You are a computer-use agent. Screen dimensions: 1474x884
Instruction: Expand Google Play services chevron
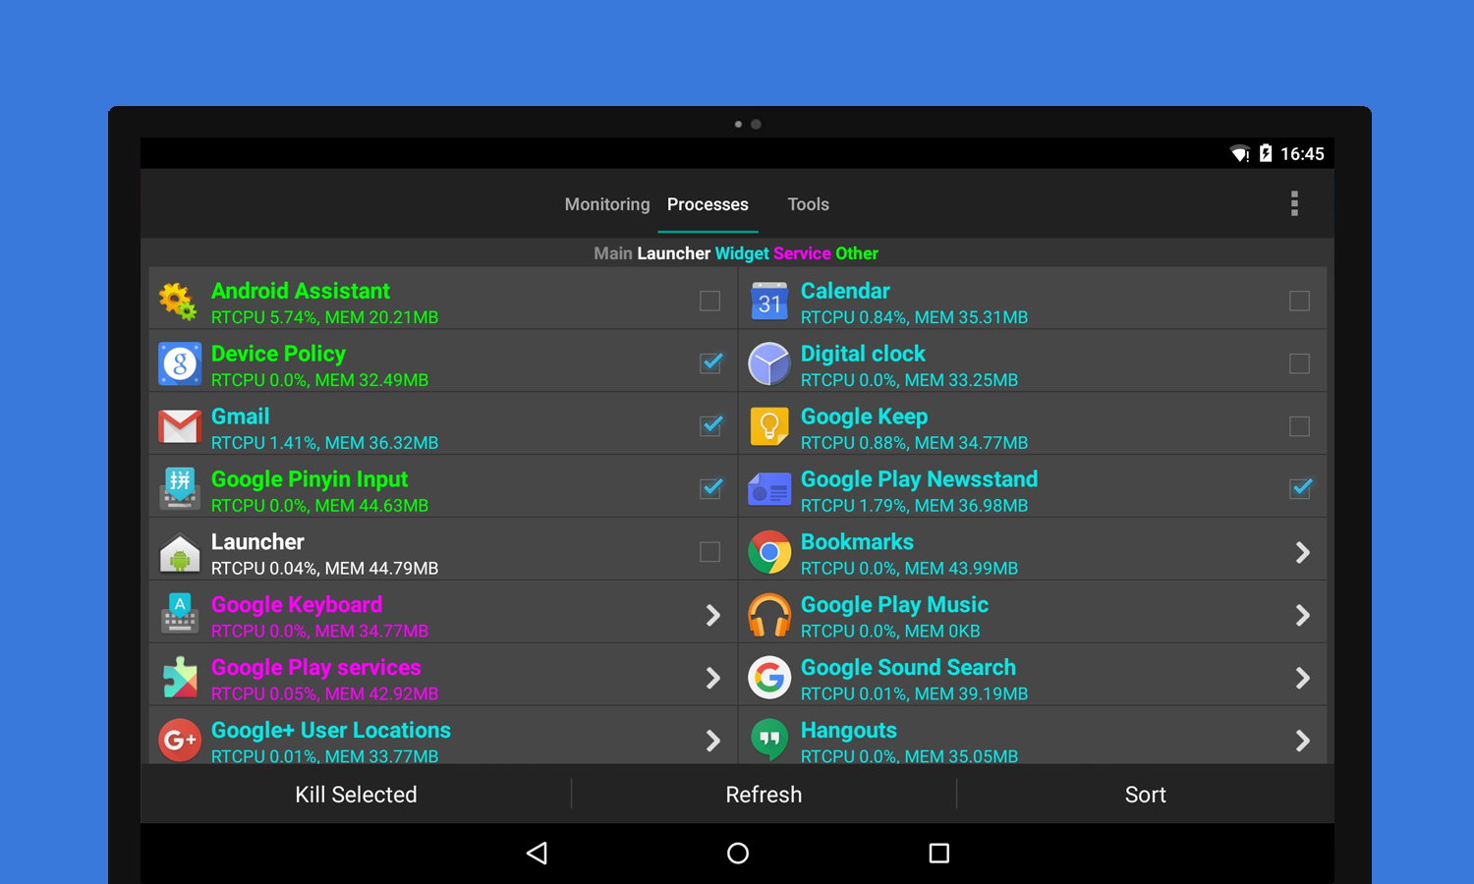tap(713, 678)
